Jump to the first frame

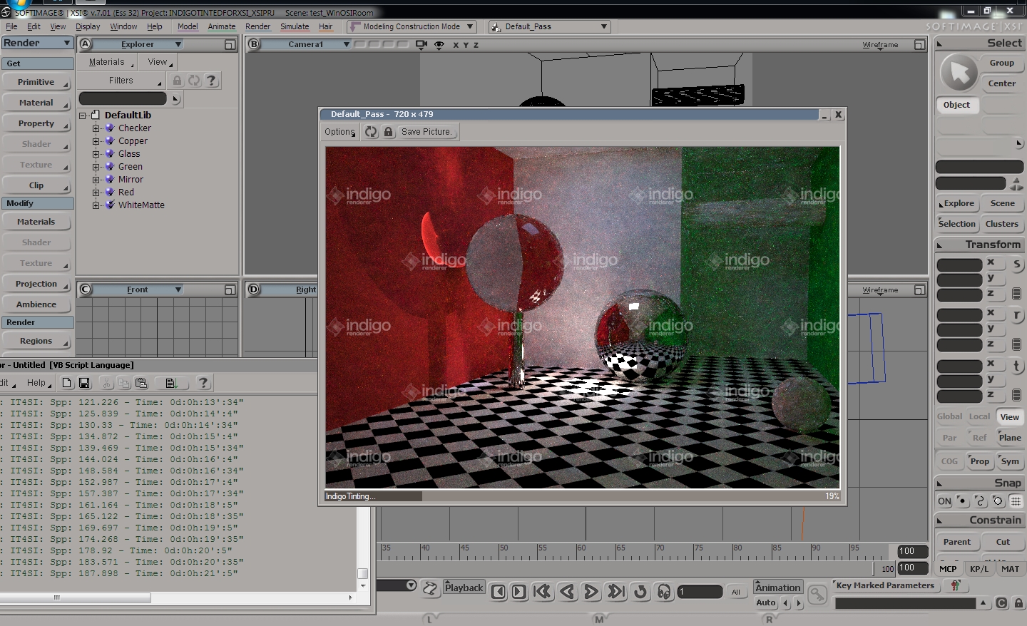(x=543, y=592)
